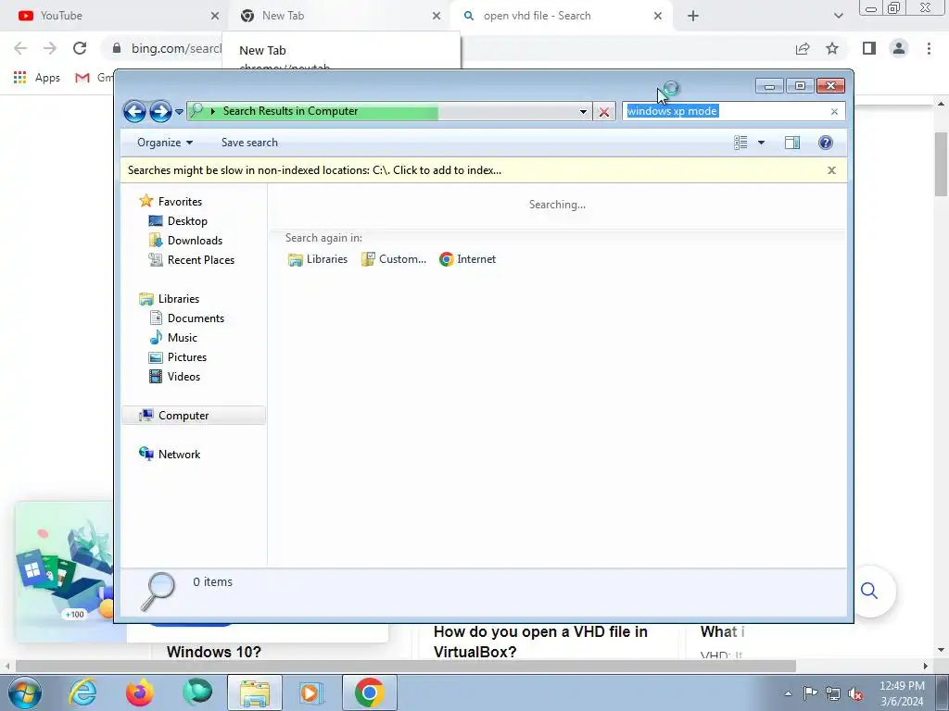Click Save search button
This screenshot has width=949, height=711.
coord(249,143)
